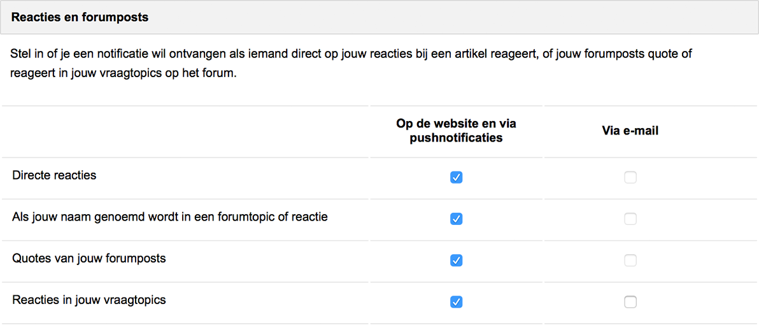Select the 'Op de website en via pushnotificaties' column header
The height and width of the screenshot is (325, 759).
click(x=456, y=131)
